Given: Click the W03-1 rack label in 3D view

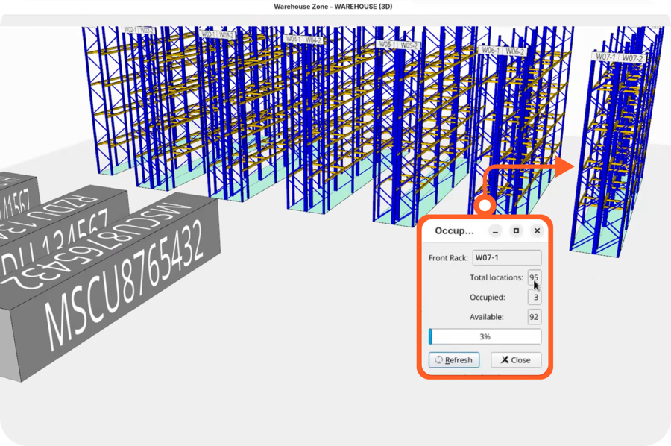Looking at the screenshot, I should 207,34.
